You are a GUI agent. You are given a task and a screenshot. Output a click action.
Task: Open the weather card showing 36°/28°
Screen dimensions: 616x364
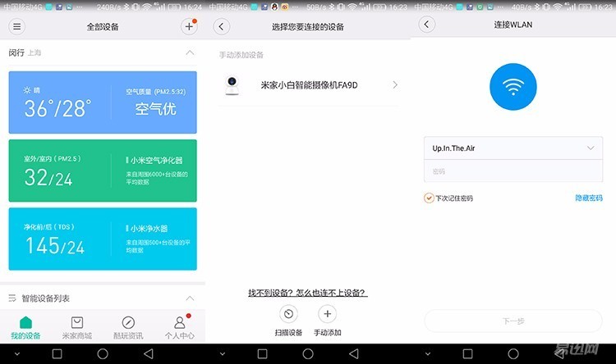103,102
